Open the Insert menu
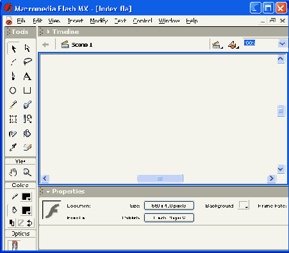 [x=75, y=20]
